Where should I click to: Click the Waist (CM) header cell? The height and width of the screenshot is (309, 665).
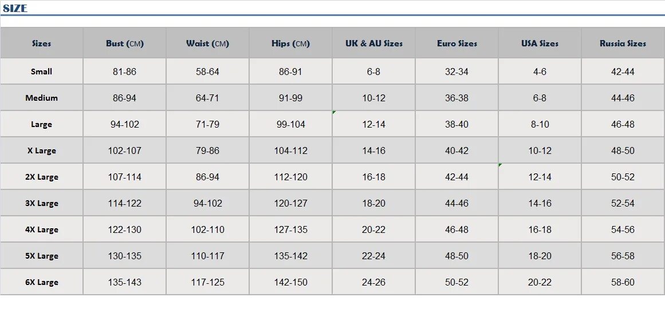[207, 43]
